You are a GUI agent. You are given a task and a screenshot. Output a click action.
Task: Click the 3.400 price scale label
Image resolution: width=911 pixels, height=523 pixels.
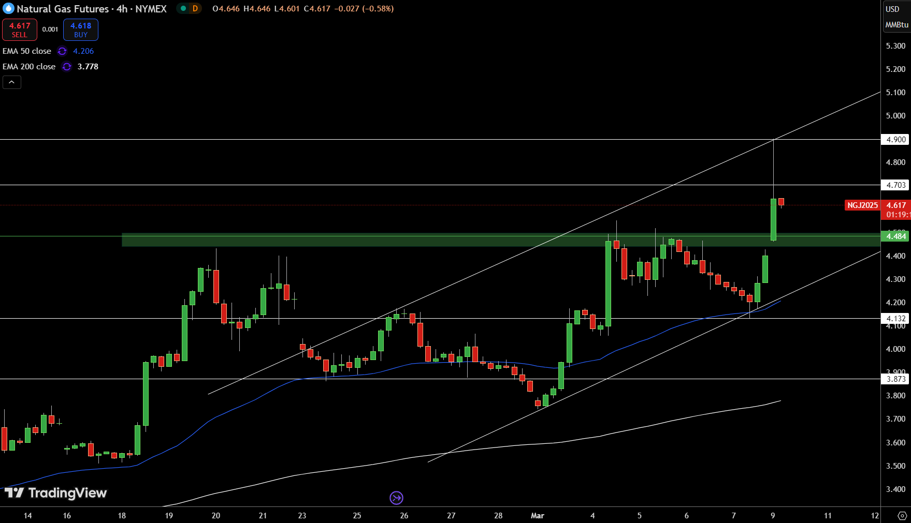point(896,489)
